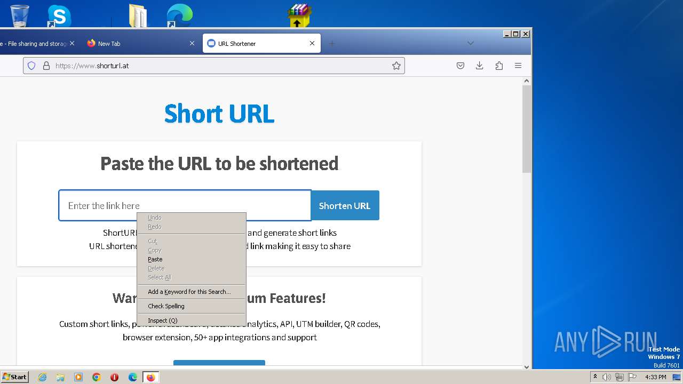Open Windows Explorer from the taskbar
683x384 pixels.
click(x=60, y=377)
